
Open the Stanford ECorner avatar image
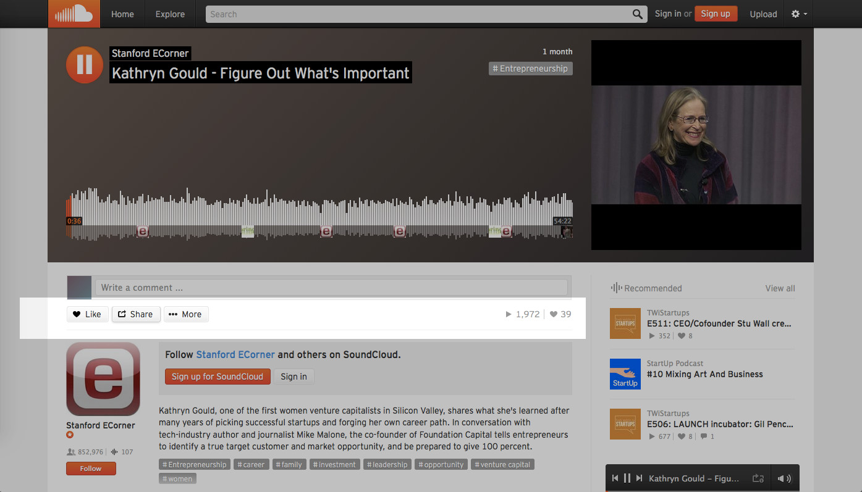coord(103,379)
